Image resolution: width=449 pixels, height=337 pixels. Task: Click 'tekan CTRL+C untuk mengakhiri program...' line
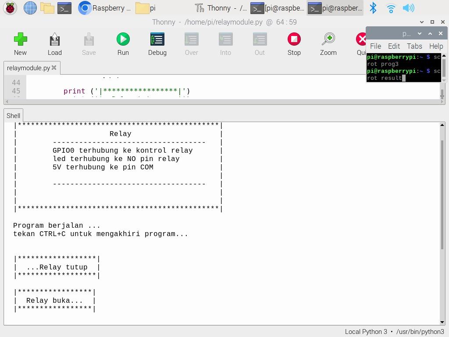click(x=100, y=234)
